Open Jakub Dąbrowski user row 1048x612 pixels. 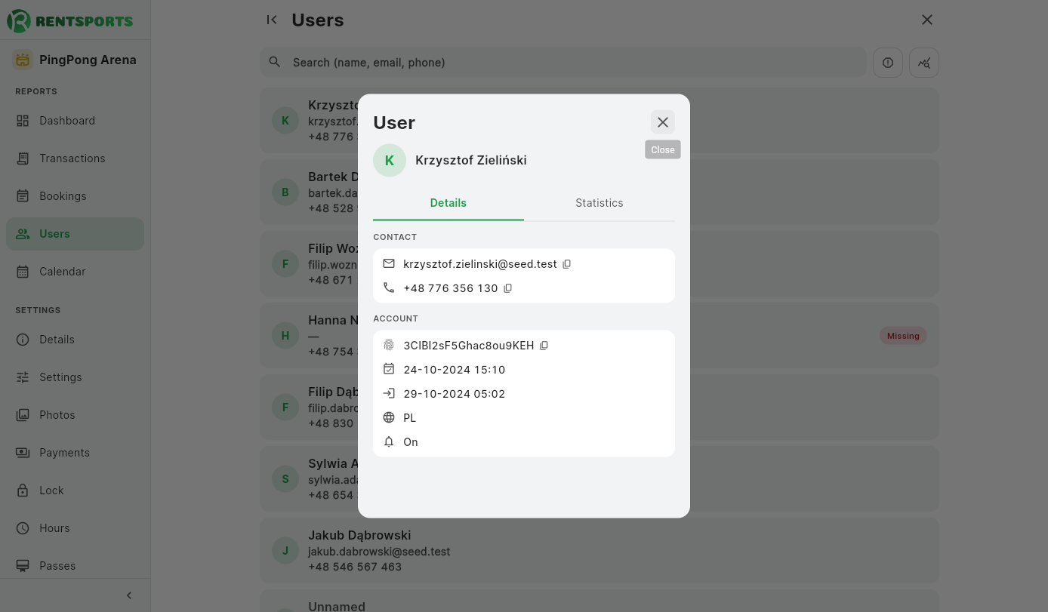pyautogui.click(x=600, y=550)
